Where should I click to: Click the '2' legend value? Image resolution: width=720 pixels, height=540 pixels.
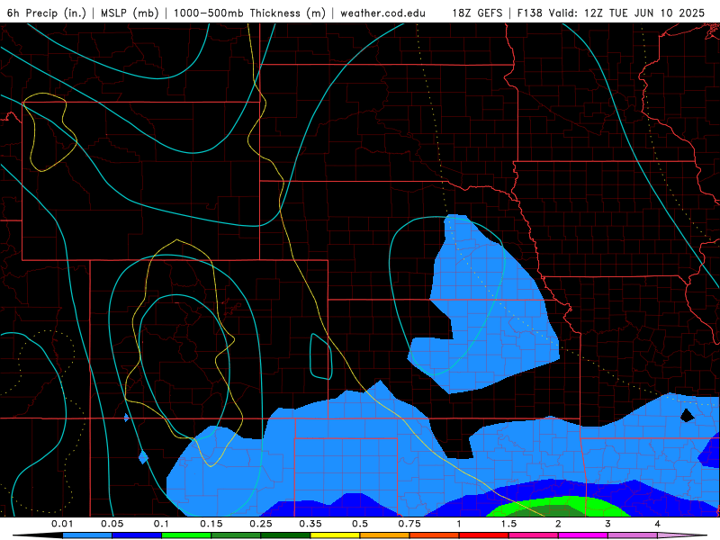(x=558, y=524)
